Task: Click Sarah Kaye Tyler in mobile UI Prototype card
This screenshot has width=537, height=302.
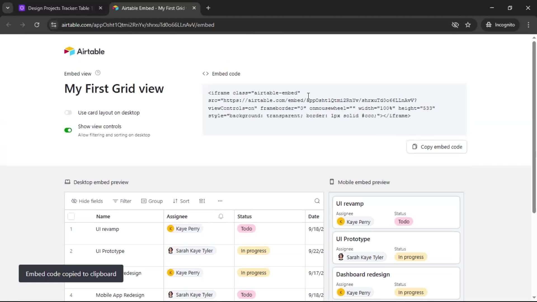Action: click(x=362, y=257)
